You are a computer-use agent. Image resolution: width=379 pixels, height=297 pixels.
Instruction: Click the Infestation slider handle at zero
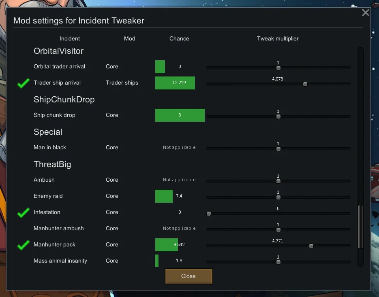209,214
